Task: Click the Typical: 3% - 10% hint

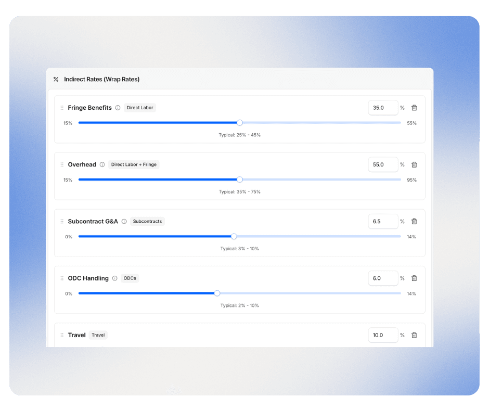Action: 239,248
